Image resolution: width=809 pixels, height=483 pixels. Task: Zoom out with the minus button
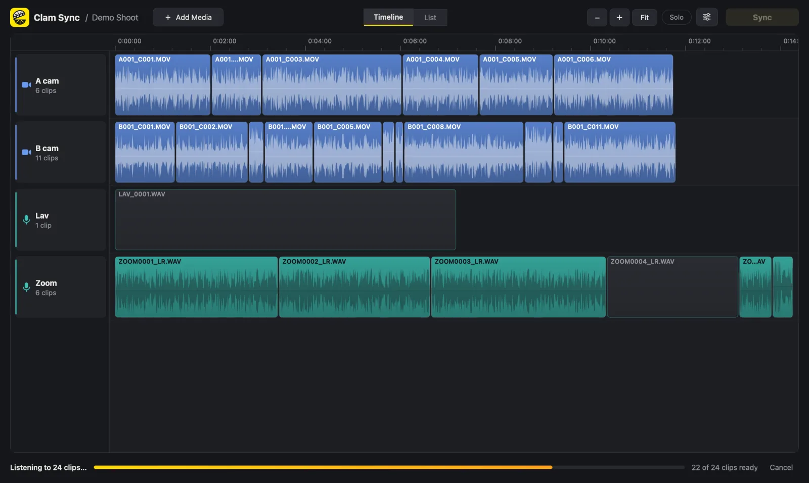[x=597, y=17]
